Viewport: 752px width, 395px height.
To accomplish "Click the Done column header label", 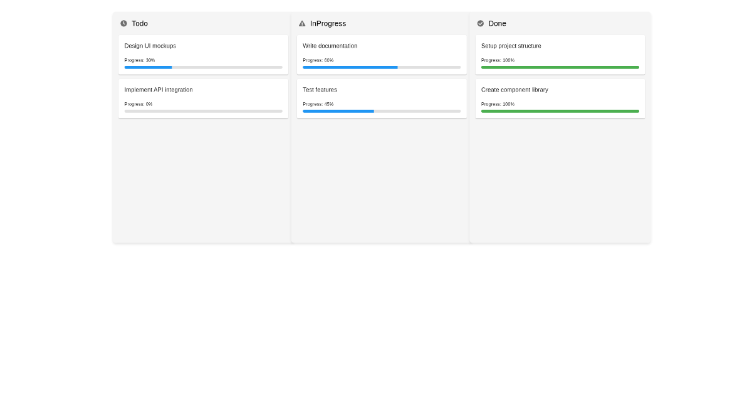I will coord(499,23).
